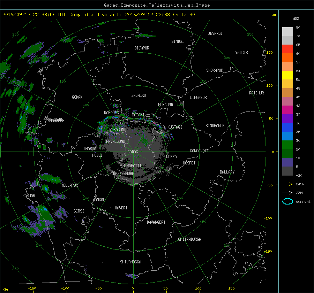
Task: Click the HAVERI label
Action: coord(121,208)
